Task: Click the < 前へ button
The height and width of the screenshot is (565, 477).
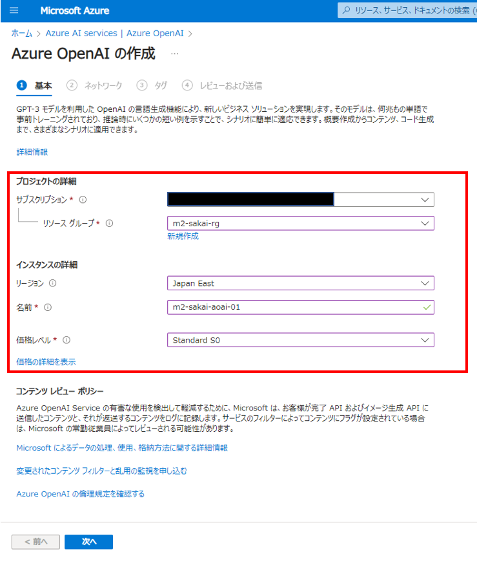Action: [x=36, y=542]
